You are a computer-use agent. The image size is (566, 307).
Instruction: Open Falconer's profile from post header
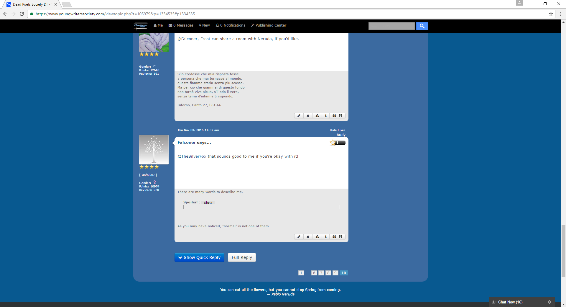pos(186,142)
